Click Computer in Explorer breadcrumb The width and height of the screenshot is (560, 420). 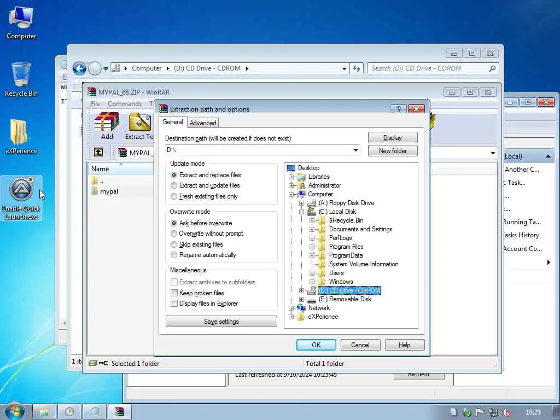[x=147, y=68]
